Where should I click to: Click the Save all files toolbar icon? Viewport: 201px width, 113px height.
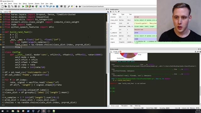pyautogui.click(x=12, y=6)
